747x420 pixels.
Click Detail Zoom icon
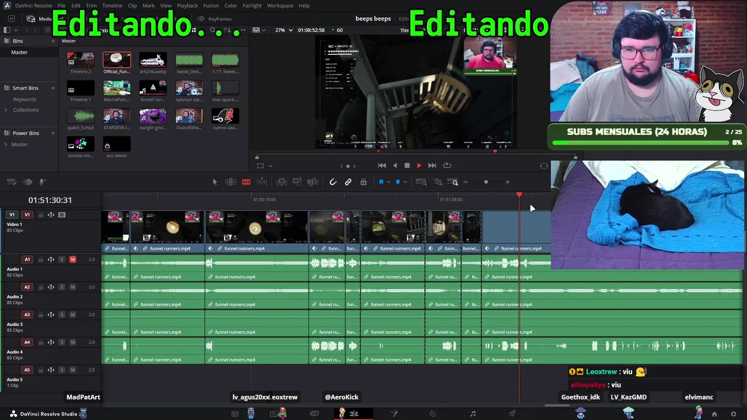tap(438, 182)
